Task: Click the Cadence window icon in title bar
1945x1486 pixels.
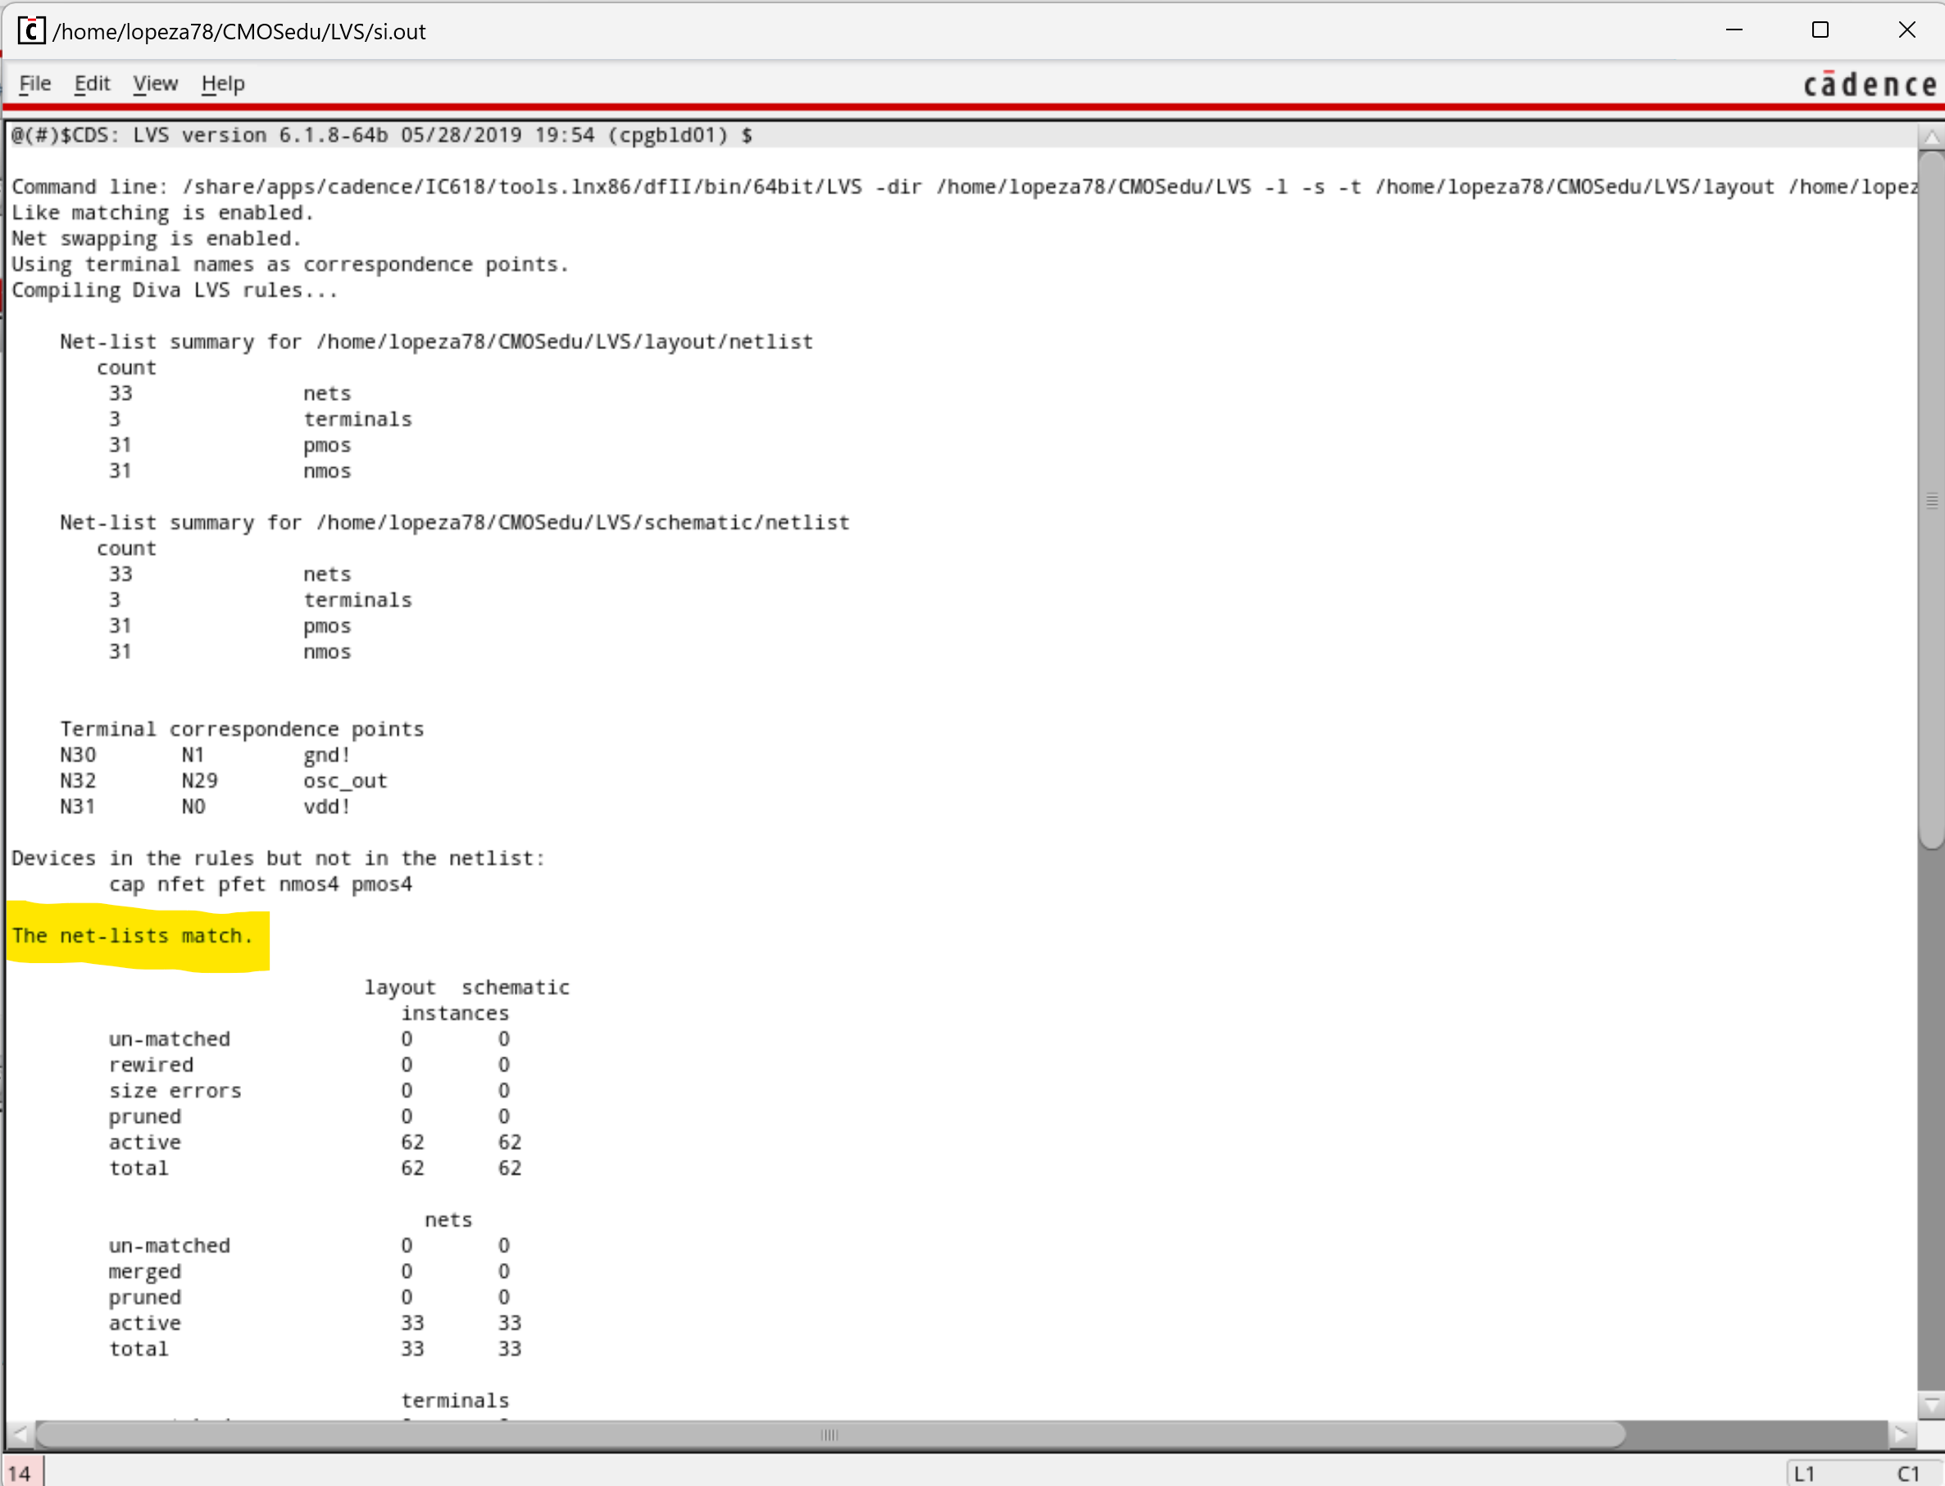Action: (x=31, y=31)
